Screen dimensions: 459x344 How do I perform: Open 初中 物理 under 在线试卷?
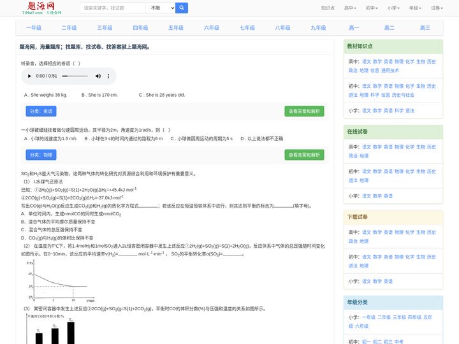point(398,171)
